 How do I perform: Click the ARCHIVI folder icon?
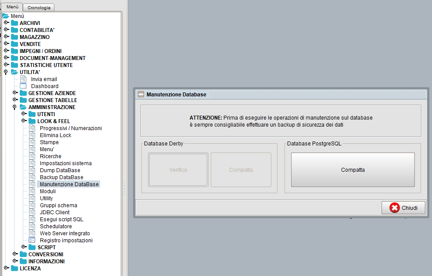pos(14,23)
